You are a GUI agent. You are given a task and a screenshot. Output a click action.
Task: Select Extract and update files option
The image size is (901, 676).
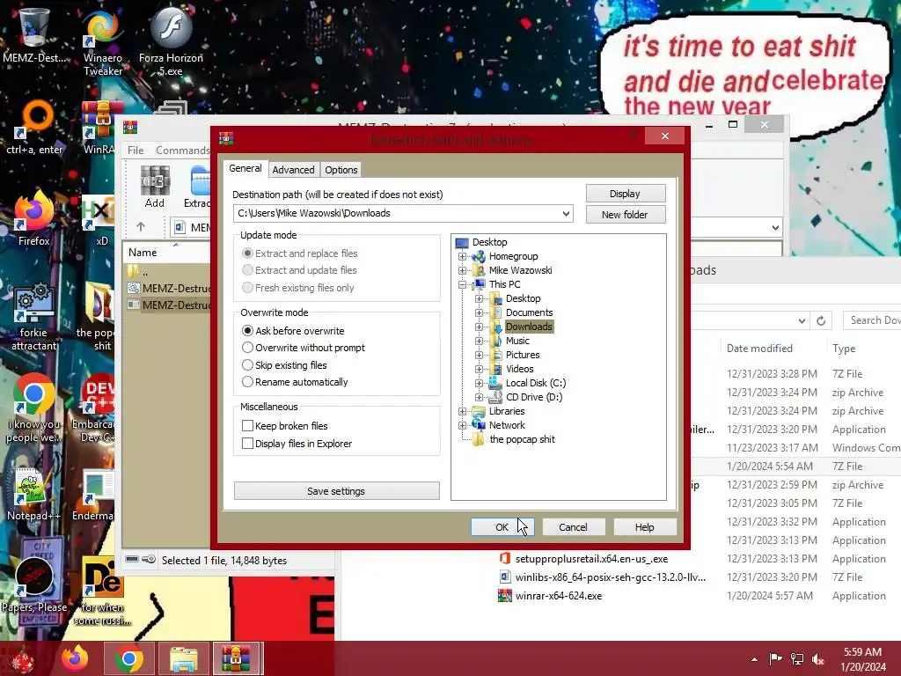[247, 270]
